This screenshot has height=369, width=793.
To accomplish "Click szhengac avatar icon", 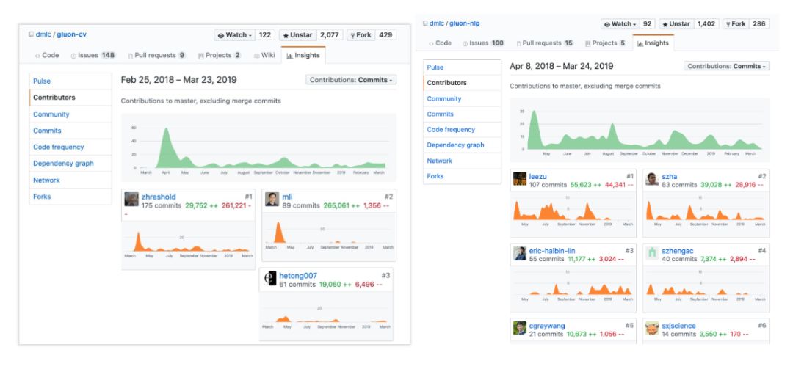I will (x=653, y=253).
